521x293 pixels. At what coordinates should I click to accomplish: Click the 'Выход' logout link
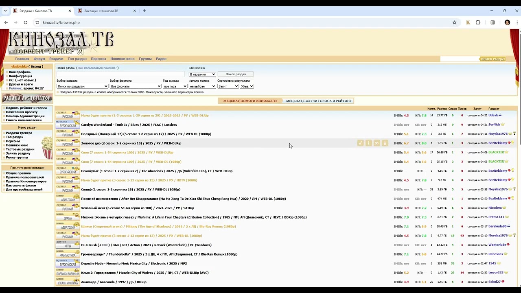36,67
